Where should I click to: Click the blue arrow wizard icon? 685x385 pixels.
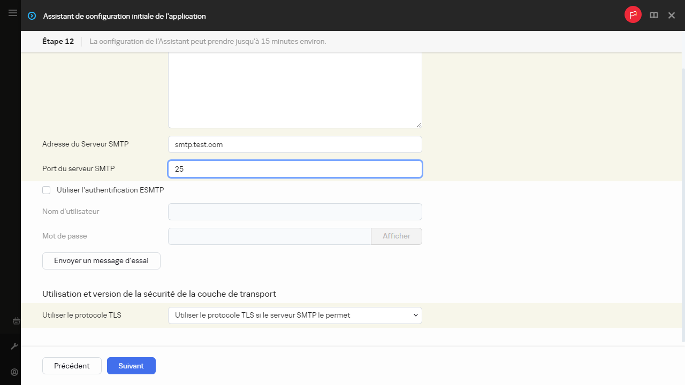32,16
